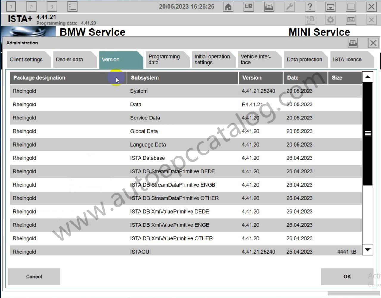
Task: Select the Data subsystem cell
Action: coord(136,105)
